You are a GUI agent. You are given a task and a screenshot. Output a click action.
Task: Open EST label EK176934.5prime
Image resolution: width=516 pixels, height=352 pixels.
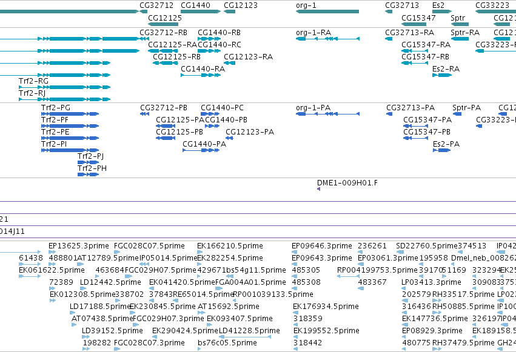pyautogui.click(x=326, y=307)
